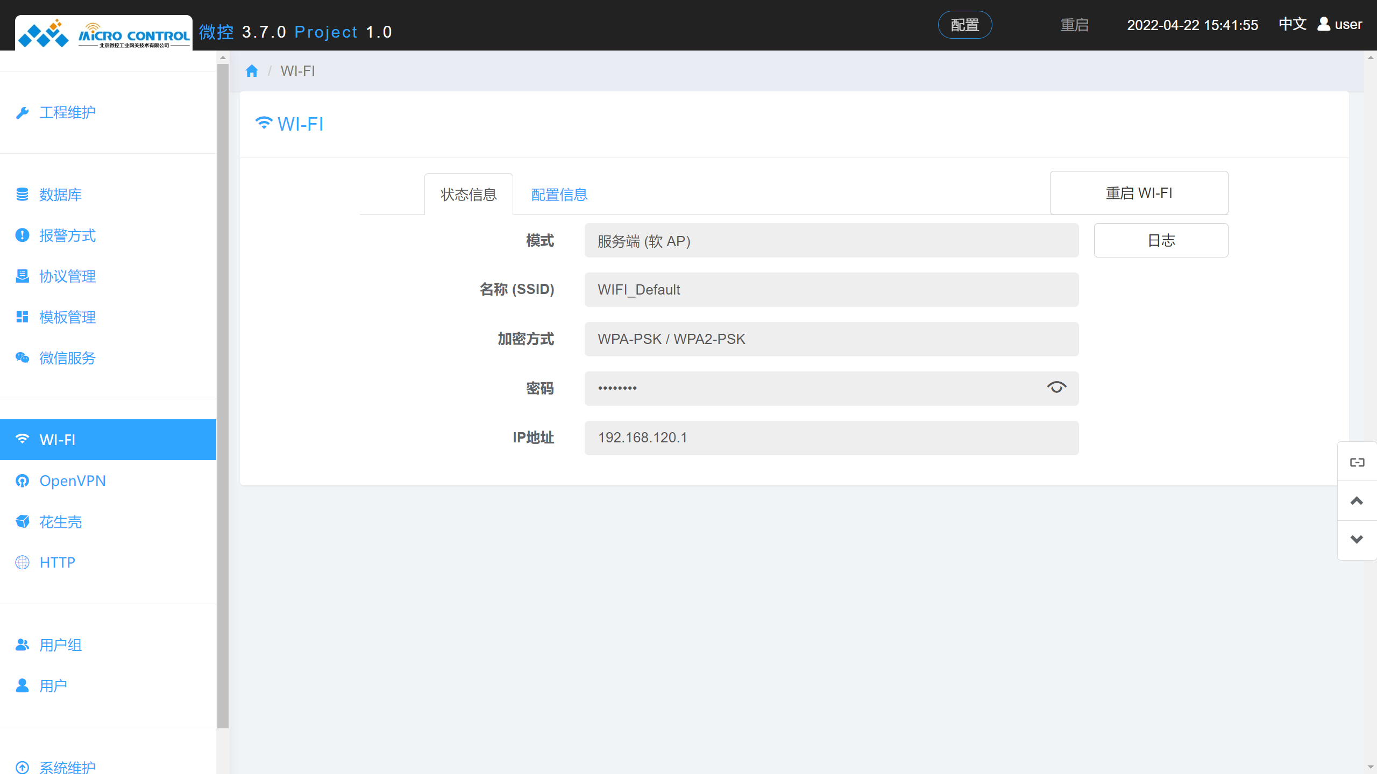Screen dimensions: 1377x774
Task: Switch to the 配置信息 tab
Action: pyautogui.click(x=559, y=195)
